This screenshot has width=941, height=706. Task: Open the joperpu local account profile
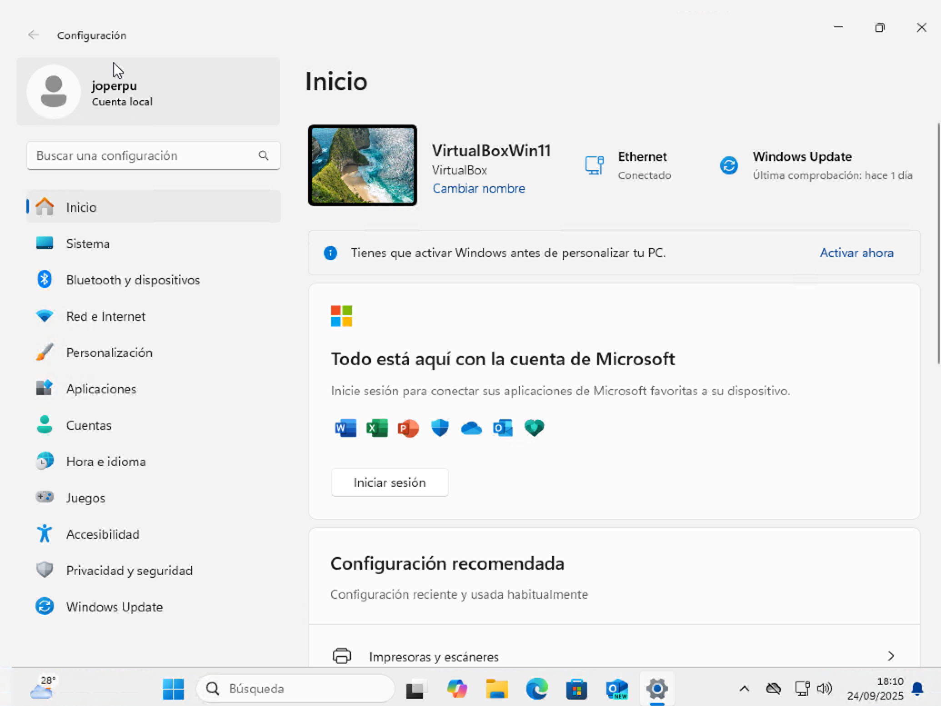pyautogui.click(x=148, y=91)
